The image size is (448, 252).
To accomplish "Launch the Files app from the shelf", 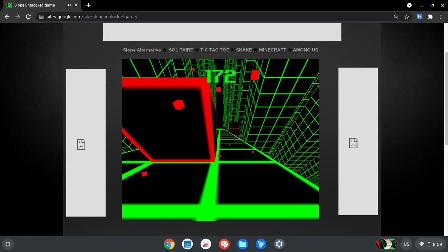I will (x=243, y=244).
